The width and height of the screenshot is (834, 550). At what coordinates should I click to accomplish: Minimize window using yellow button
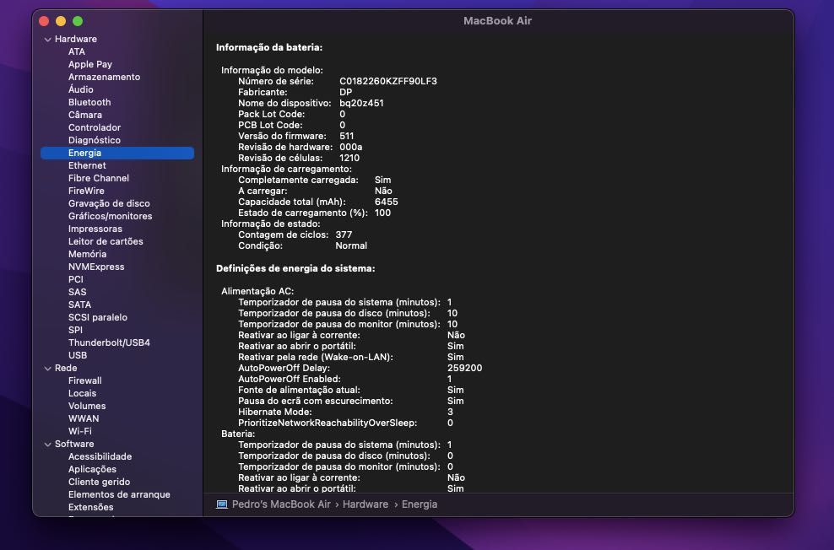click(x=61, y=21)
